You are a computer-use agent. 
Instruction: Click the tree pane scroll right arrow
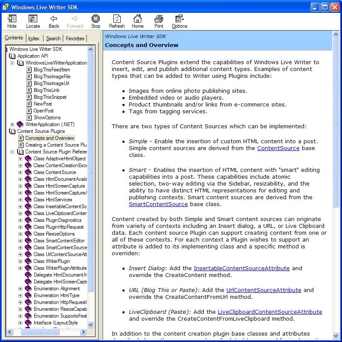tap(83, 332)
